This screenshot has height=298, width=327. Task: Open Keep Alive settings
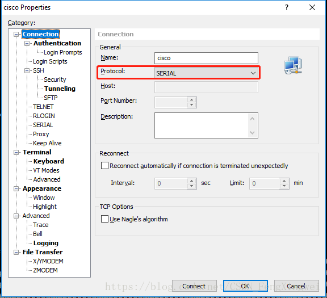click(x=47, y=143)
